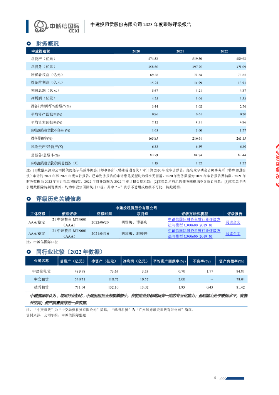Click the 中交租赁 company row name
This screenshot has width=279, height=395.
pyautogui.click(x=42, y=279)
